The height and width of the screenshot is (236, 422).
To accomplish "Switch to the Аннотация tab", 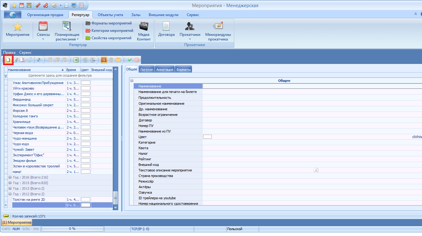I will [x=165, y=70].
